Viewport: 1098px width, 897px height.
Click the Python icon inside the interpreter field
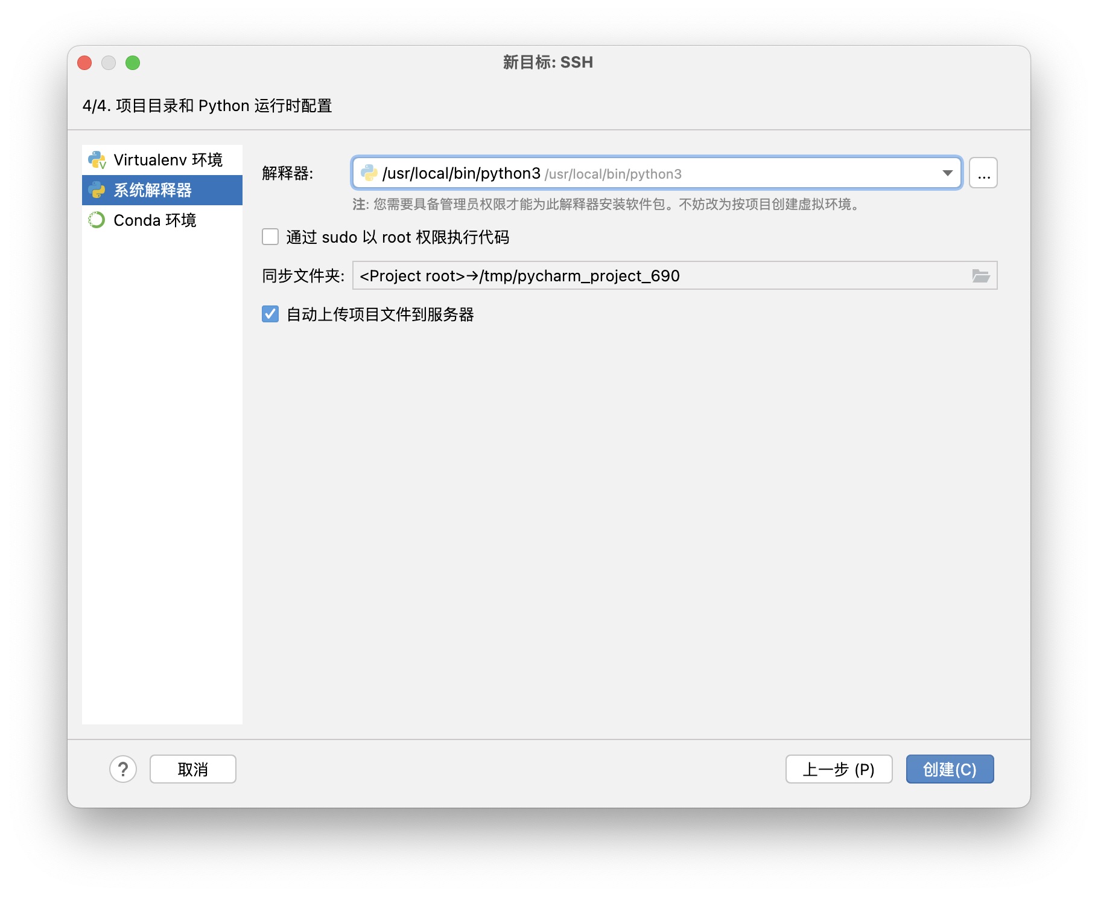[x=369, y=174]
